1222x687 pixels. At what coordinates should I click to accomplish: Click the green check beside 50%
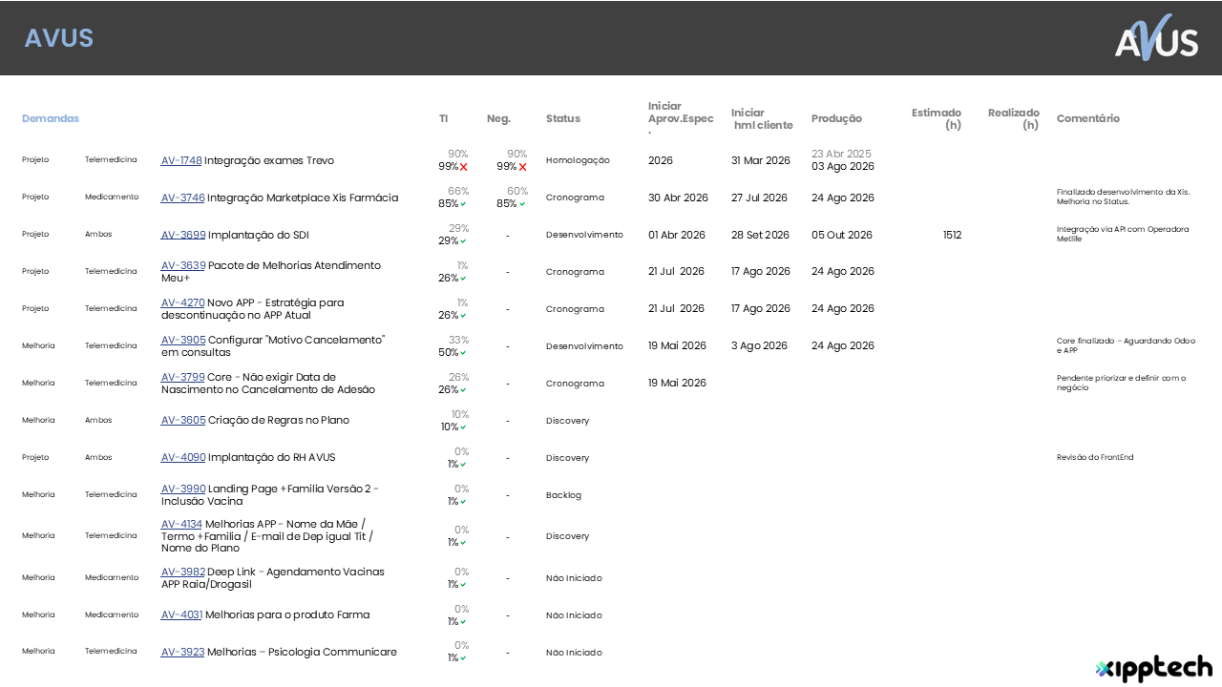tap(463, 353)
